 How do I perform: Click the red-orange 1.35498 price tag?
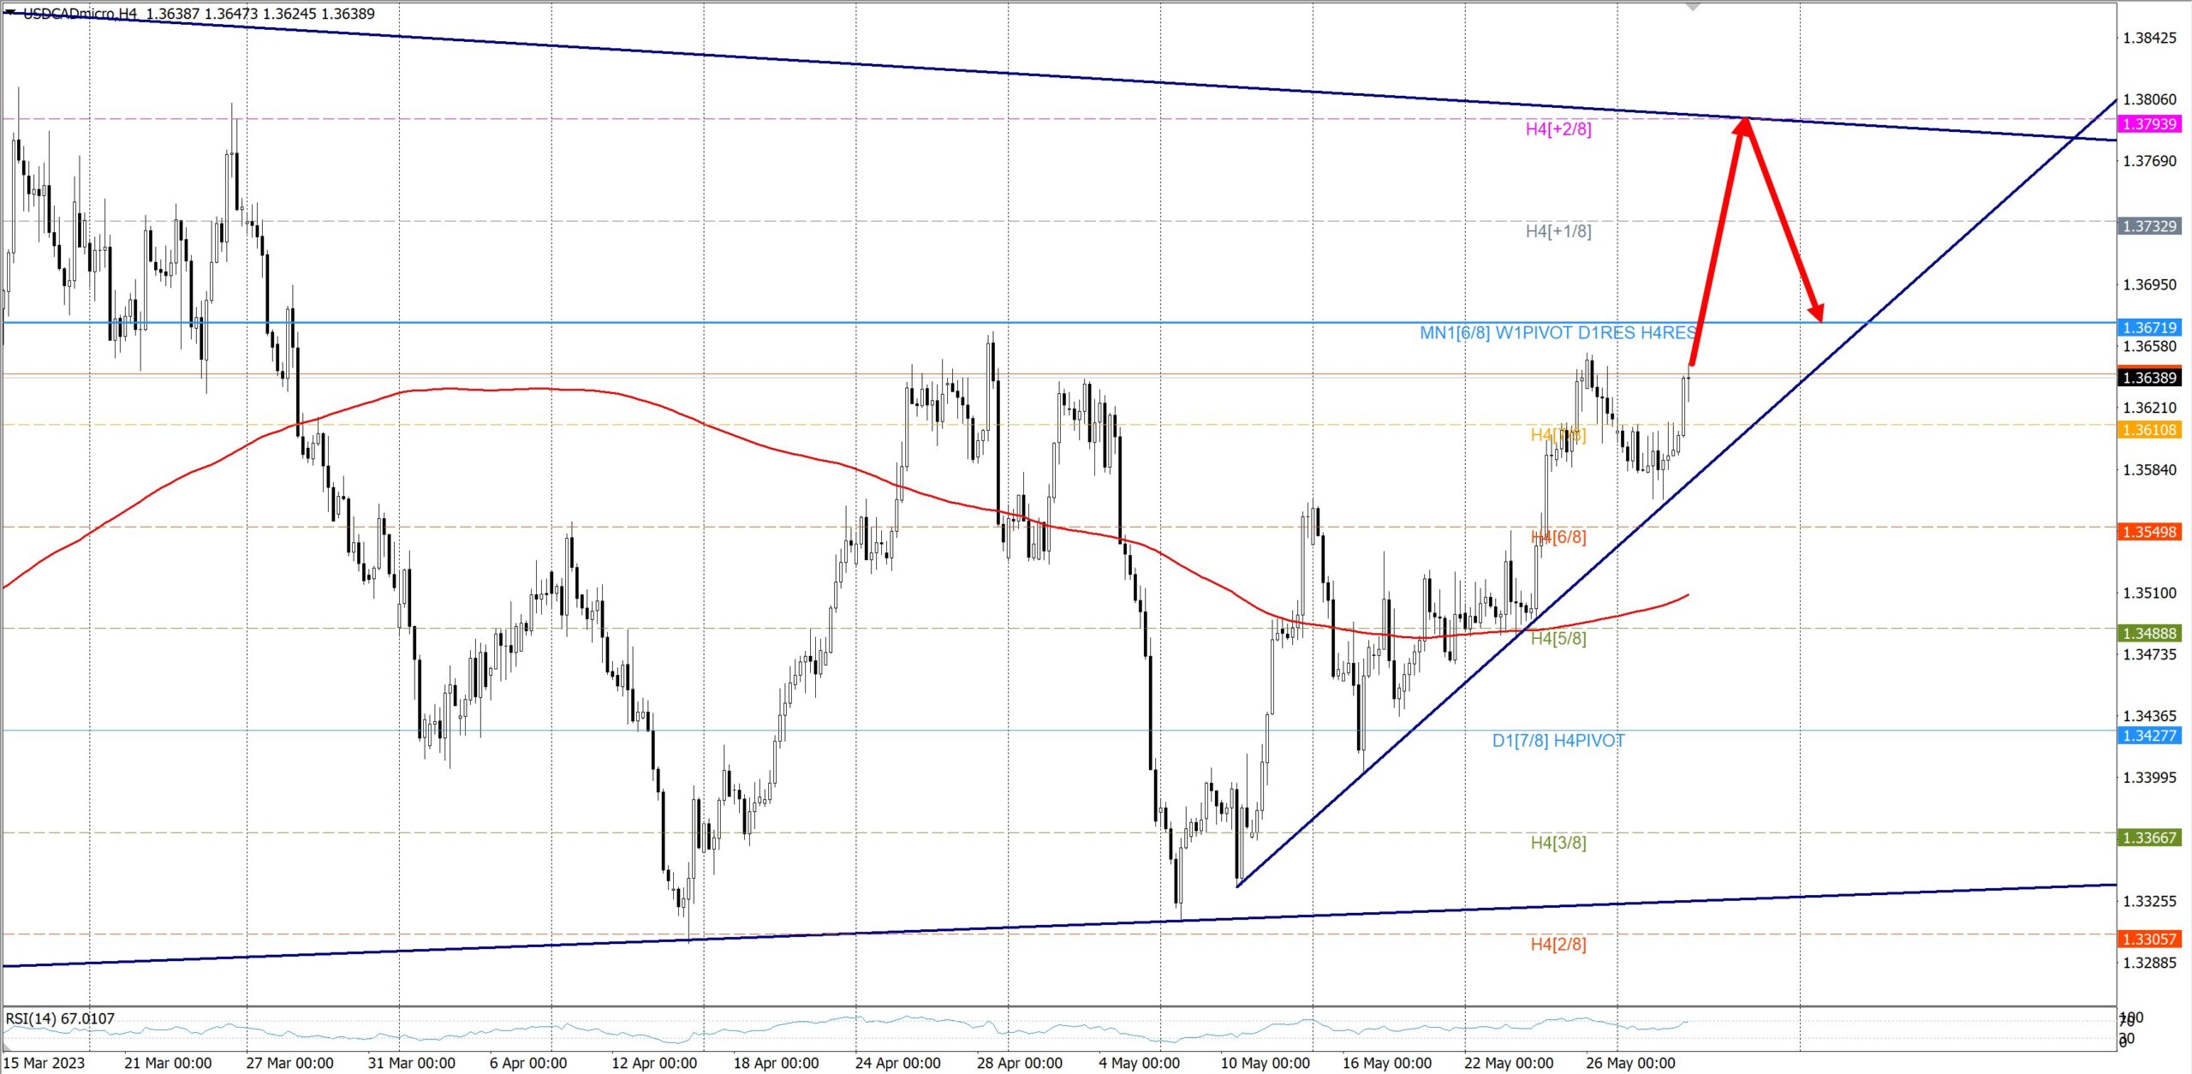click(2149, 532)
